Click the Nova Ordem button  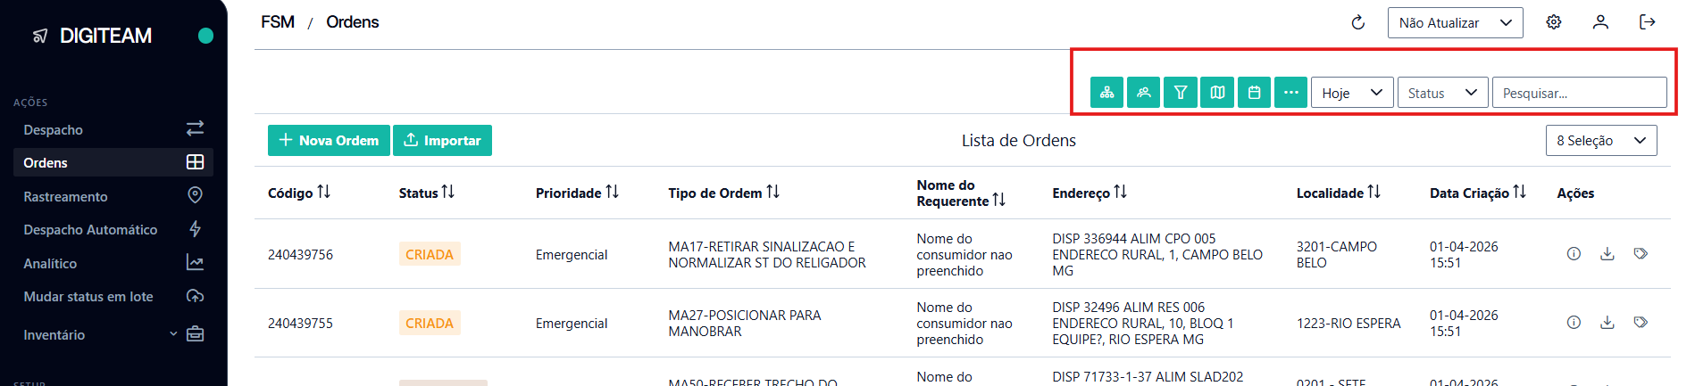[x=329, y=141]
